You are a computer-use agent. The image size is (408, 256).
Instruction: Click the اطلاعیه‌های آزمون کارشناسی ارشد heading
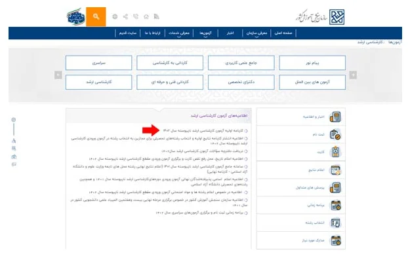point(219,116)
